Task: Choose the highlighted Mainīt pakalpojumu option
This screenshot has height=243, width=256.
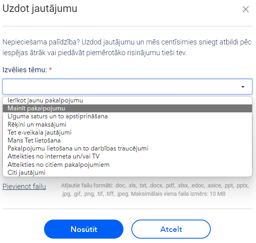Action: [127, 108]
